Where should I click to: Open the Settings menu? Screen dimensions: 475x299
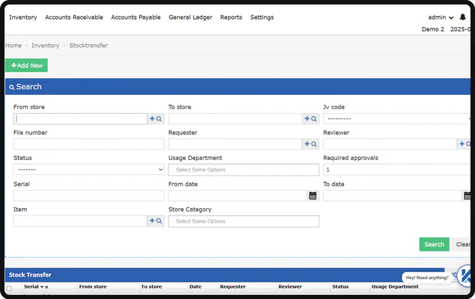click(x=262, y=17)
